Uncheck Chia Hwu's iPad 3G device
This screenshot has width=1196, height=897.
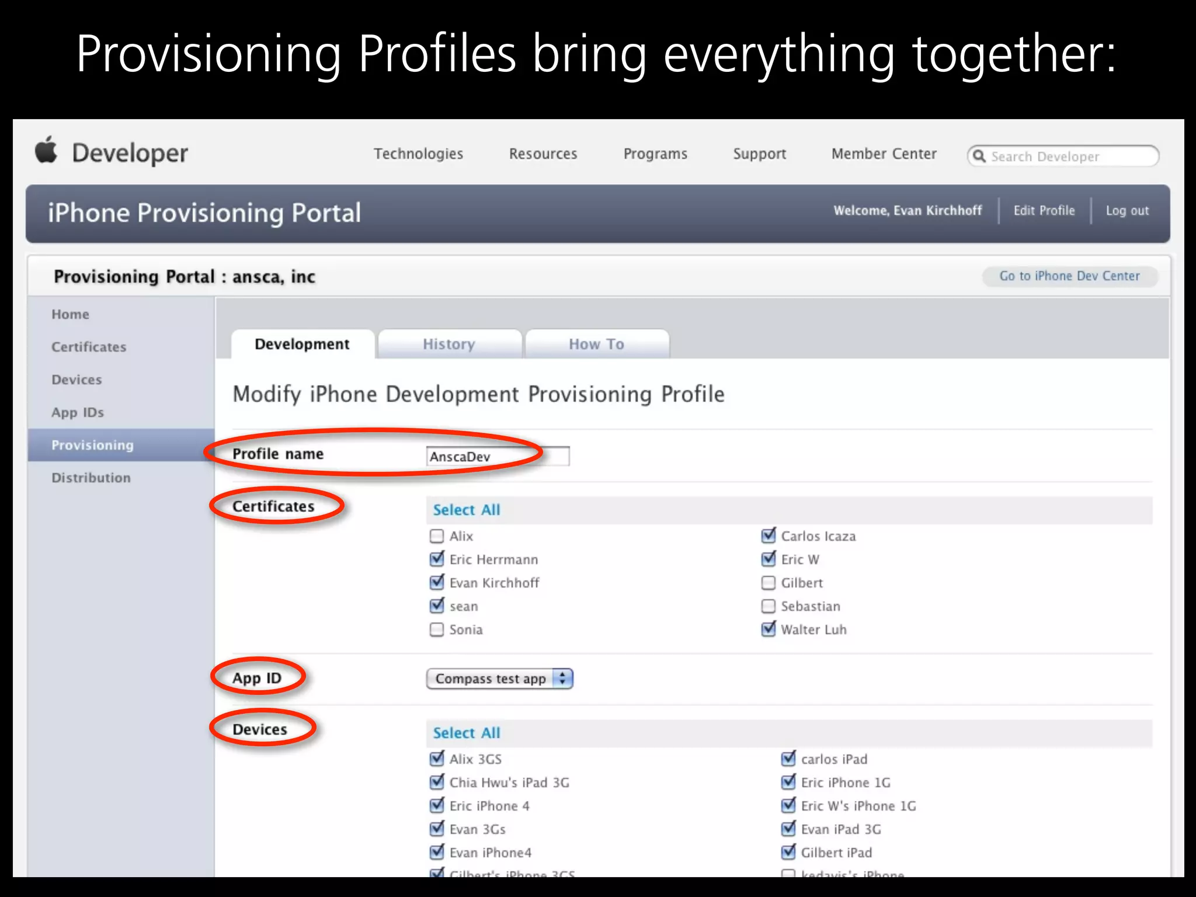[436, 783]
